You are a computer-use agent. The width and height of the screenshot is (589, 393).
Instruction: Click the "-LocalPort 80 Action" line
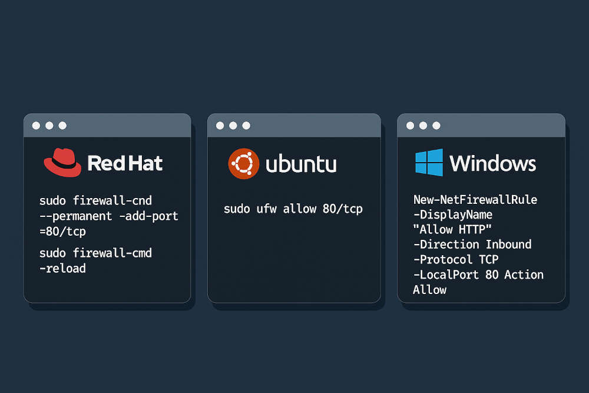pyautogui.click(x=478, y=275)
